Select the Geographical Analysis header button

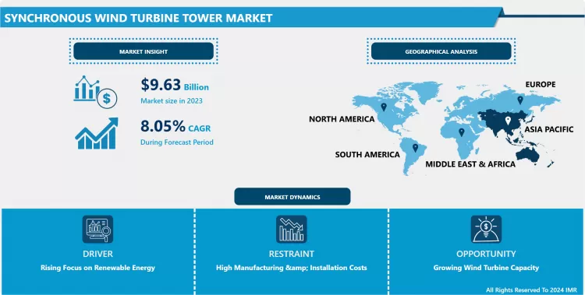441,51
